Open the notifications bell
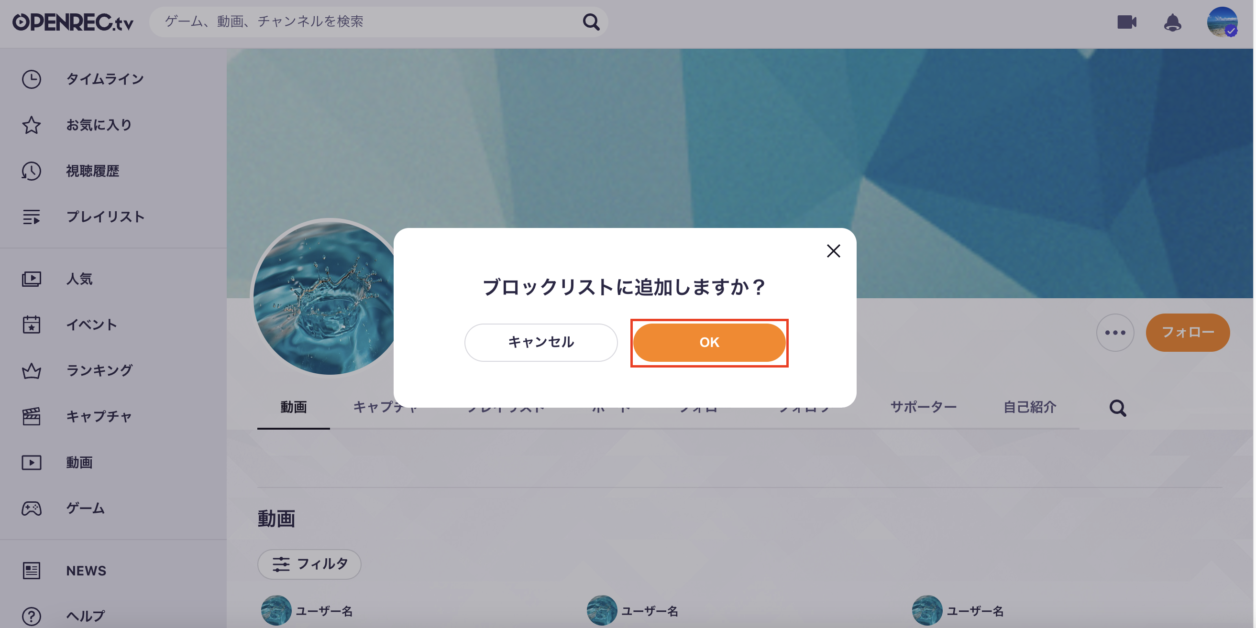1256x628 pixels. [x=1172, y=22]
